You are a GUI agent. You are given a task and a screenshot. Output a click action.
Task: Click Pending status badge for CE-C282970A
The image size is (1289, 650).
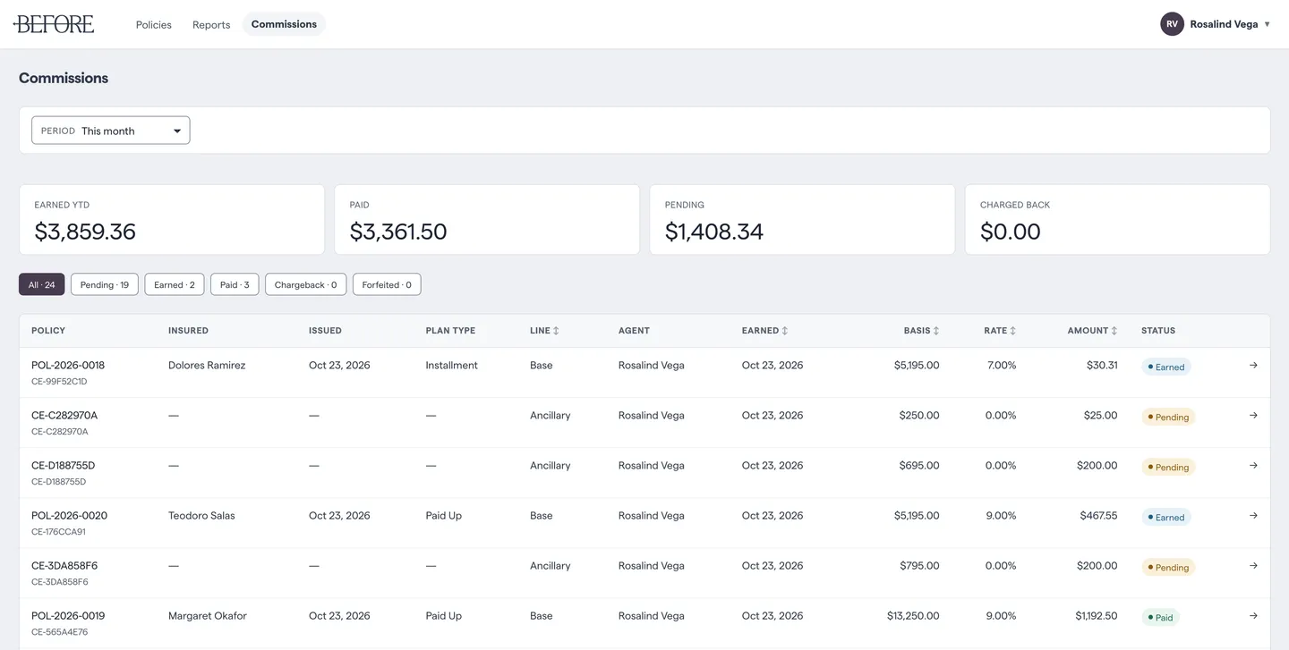[1168, 417]
